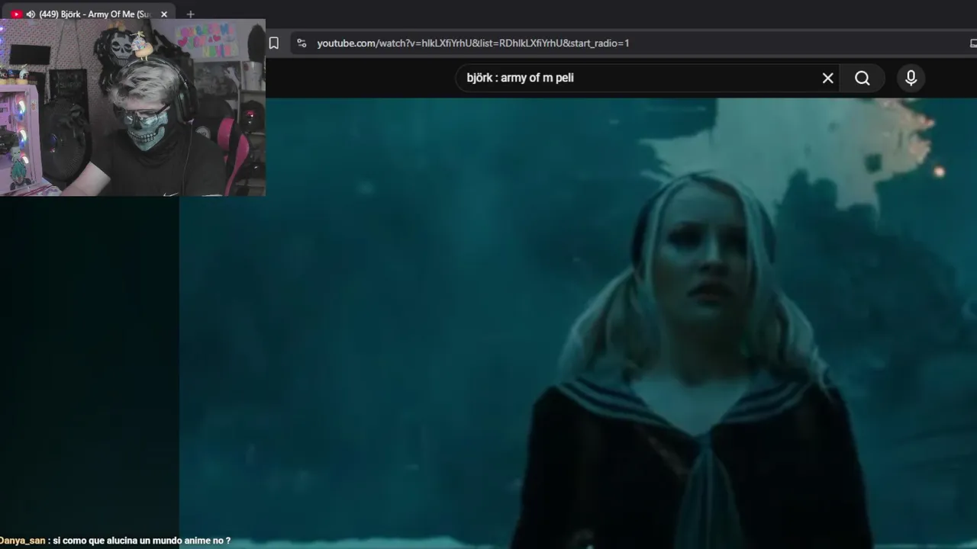Open site information icon beside the URL
977x549 pixels.
(301, 43)
